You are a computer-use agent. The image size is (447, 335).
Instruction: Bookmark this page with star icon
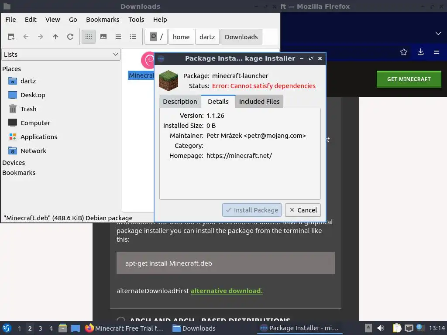[x=404, y=52]
